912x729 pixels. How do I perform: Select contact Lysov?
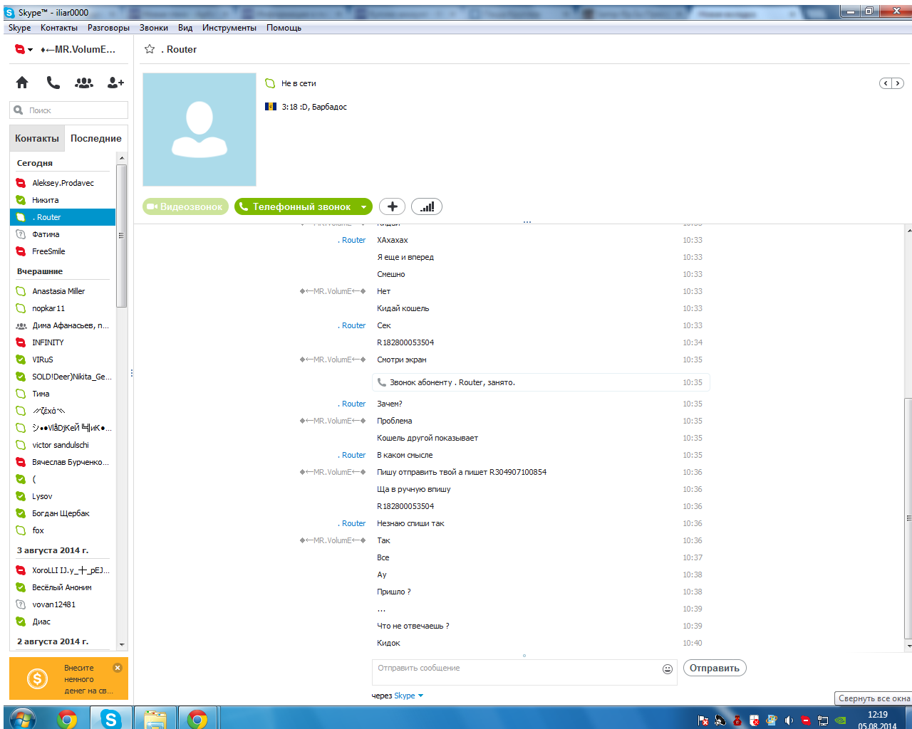tap(63, 496)
